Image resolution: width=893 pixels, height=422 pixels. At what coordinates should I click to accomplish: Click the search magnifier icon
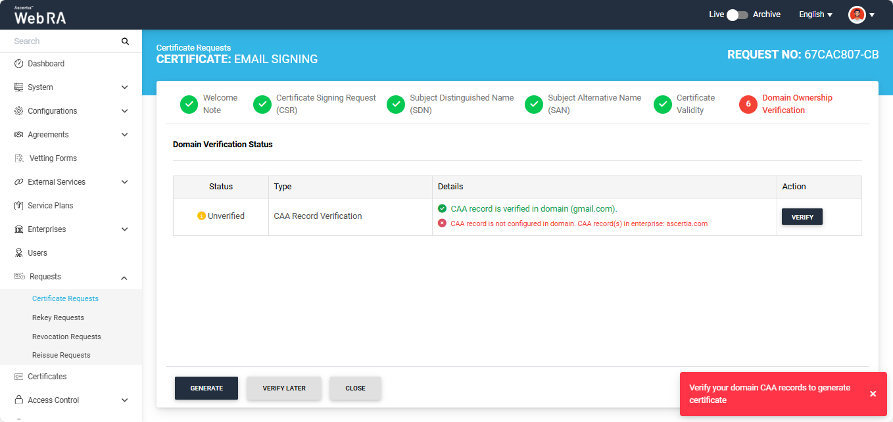tap(125, 41)
